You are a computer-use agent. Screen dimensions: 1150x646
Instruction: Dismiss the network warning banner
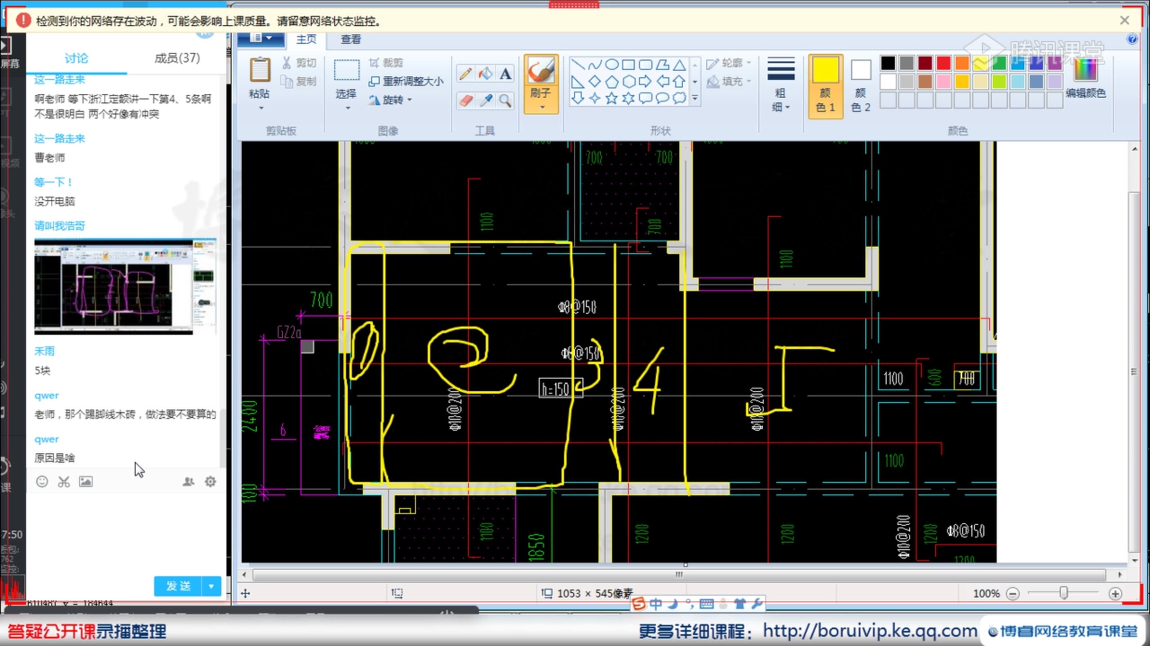tap(1124, 21)
